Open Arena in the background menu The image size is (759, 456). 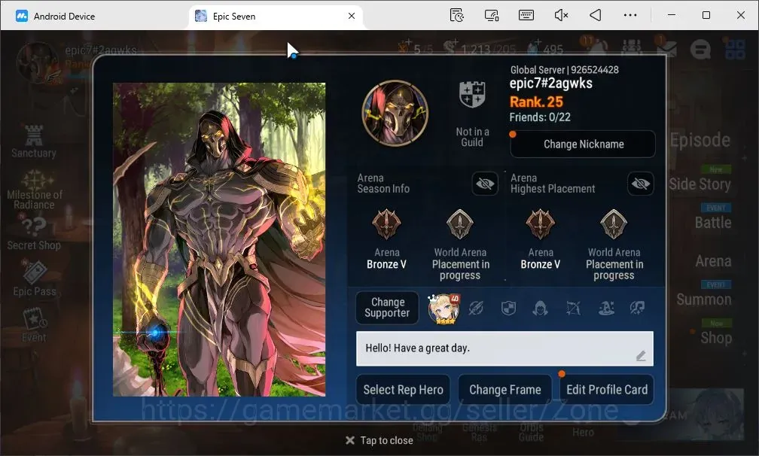[x=713, y=261]
